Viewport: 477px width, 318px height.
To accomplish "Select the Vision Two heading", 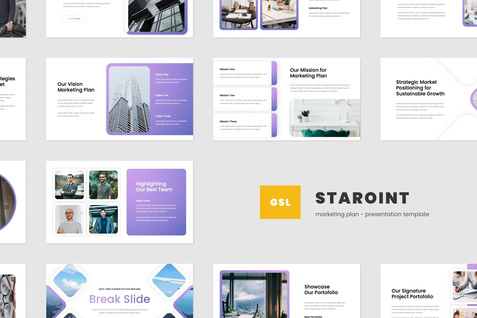I will click(162, 95).
